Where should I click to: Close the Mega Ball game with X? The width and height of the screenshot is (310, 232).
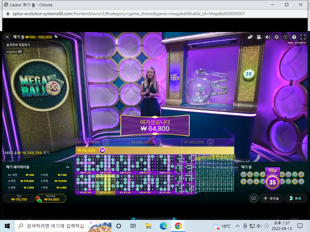(7, 37)
